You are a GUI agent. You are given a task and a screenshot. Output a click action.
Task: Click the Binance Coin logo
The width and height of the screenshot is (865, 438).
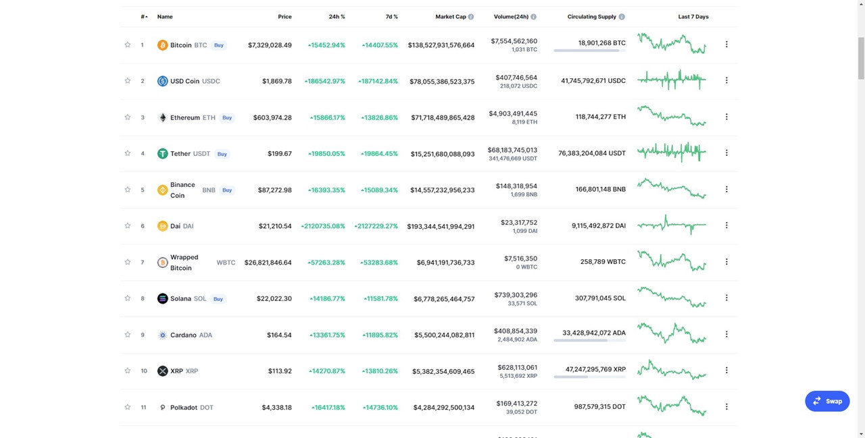click(162, 190)
